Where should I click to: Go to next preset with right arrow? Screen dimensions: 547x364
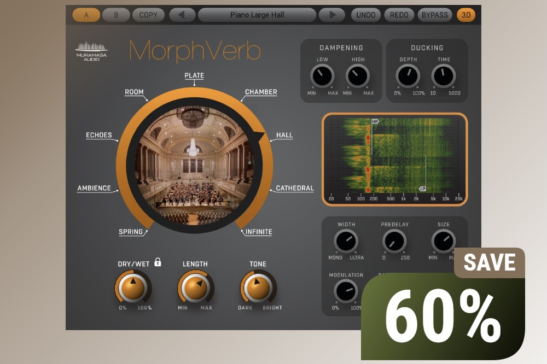[x=332, y=15]
